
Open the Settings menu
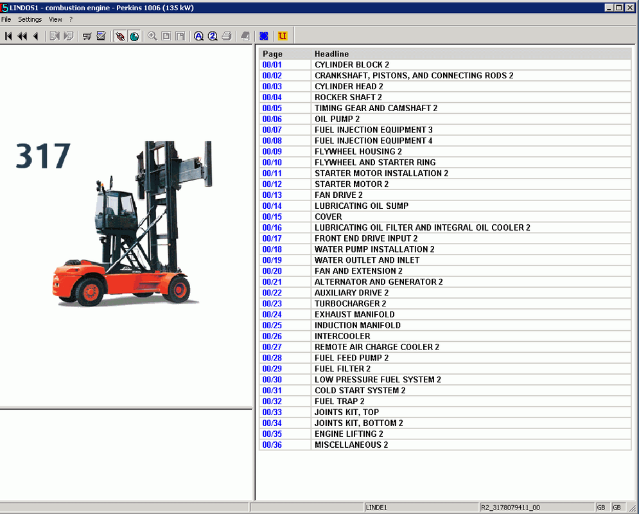pos(30,19)
